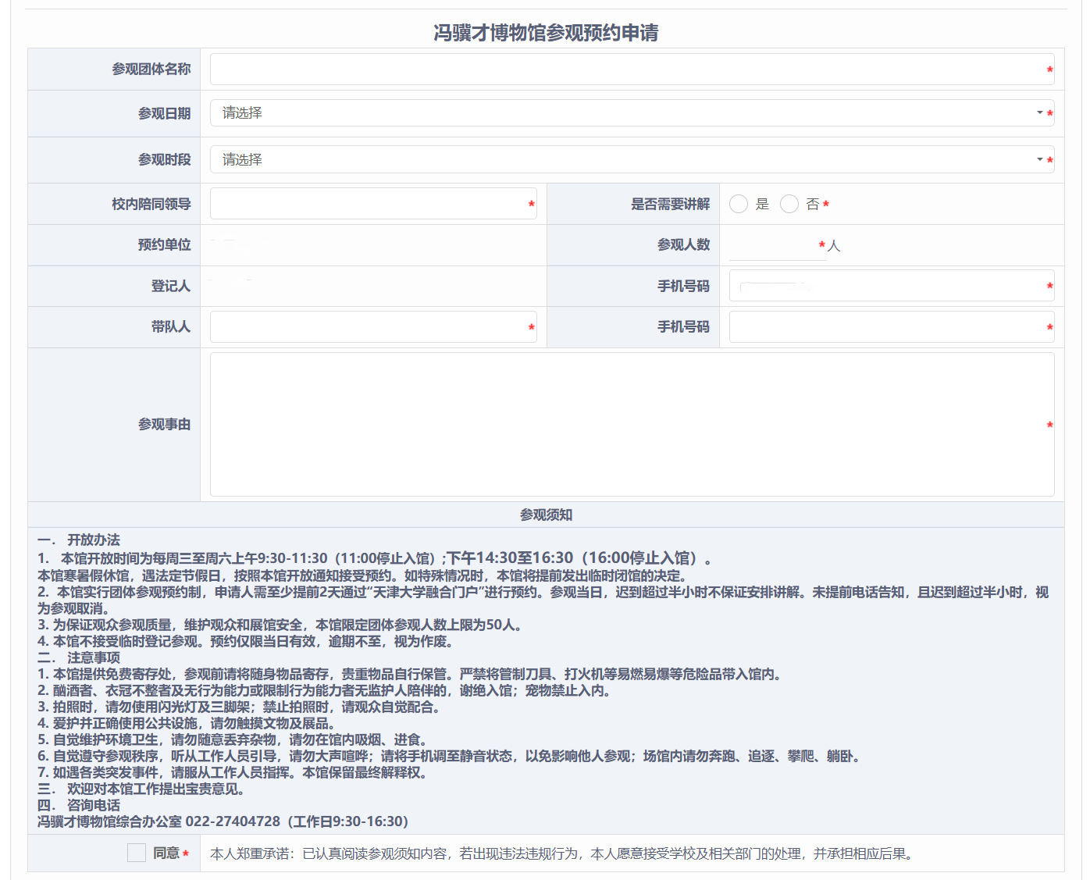
Task: Click the phone number 022-27404728
Action: coord(230,821)
